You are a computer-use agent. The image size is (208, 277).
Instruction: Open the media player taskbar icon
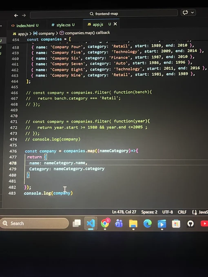pyautogui.click(x=162, y=224)
